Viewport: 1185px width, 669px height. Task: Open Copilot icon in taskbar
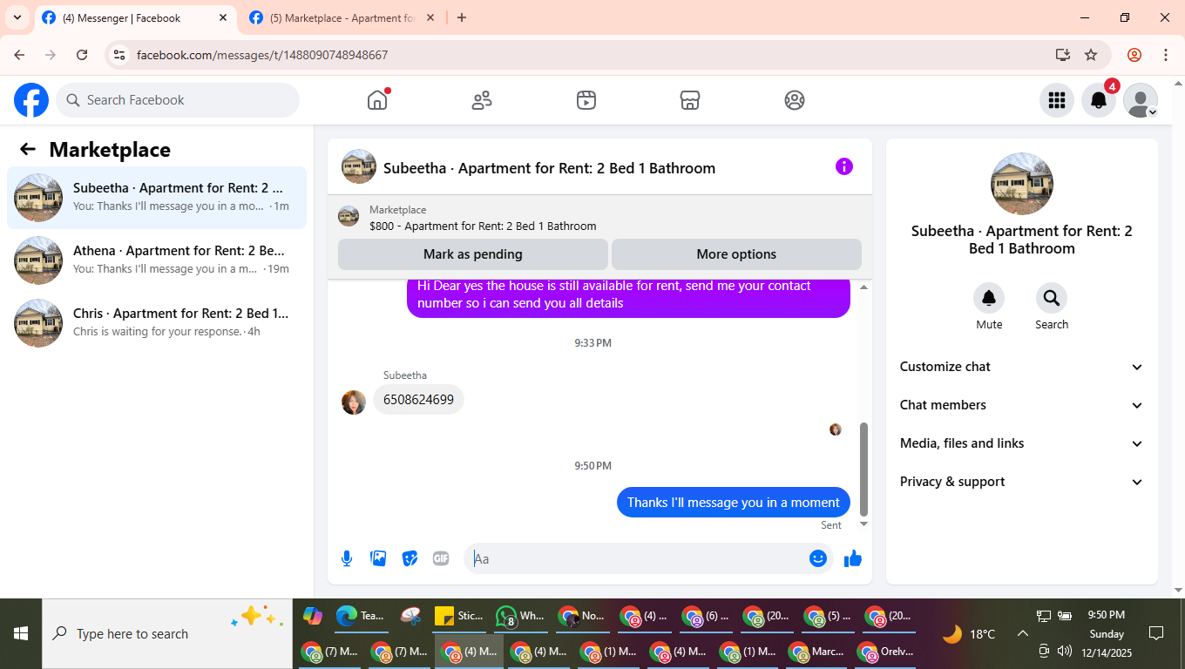coord(313,616)
